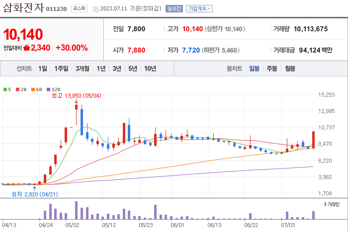Select the 1년 line chart tab
Viewport: 348px width, 231px height.
pos(101,68)
